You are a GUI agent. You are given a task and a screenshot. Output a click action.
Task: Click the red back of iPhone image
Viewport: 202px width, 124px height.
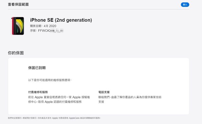click(x=13, y=26)
